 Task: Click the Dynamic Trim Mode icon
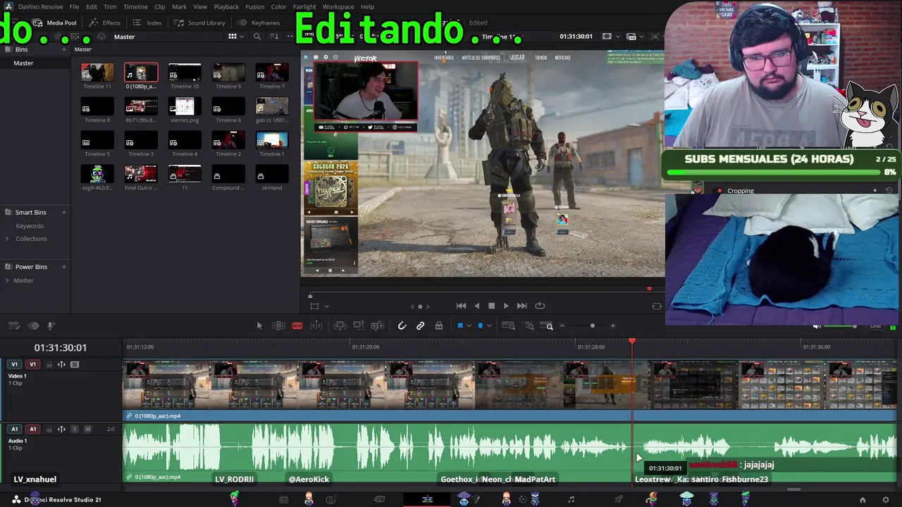[316, 325]
